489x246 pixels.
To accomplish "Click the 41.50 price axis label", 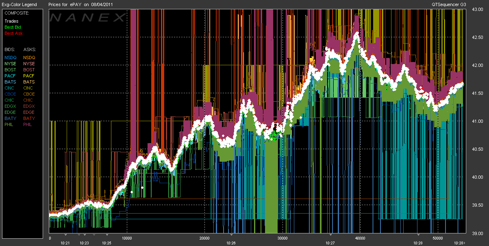I will pos(478,93).
